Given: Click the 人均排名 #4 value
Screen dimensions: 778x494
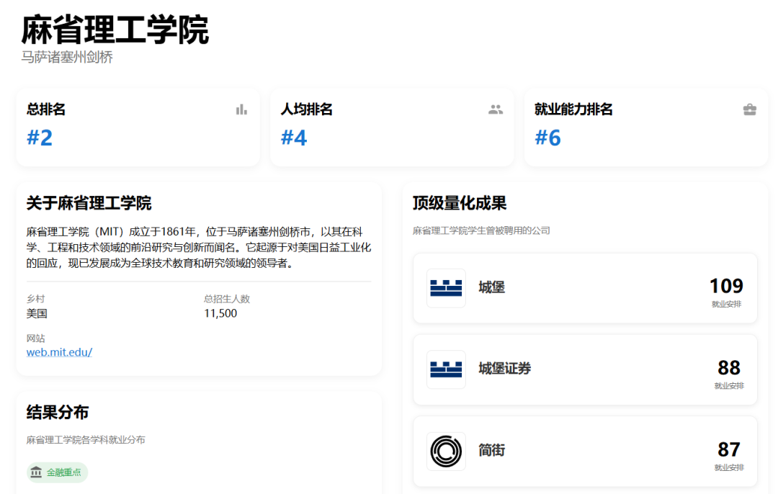Looking at the screenshot, I should pos(294,138).
